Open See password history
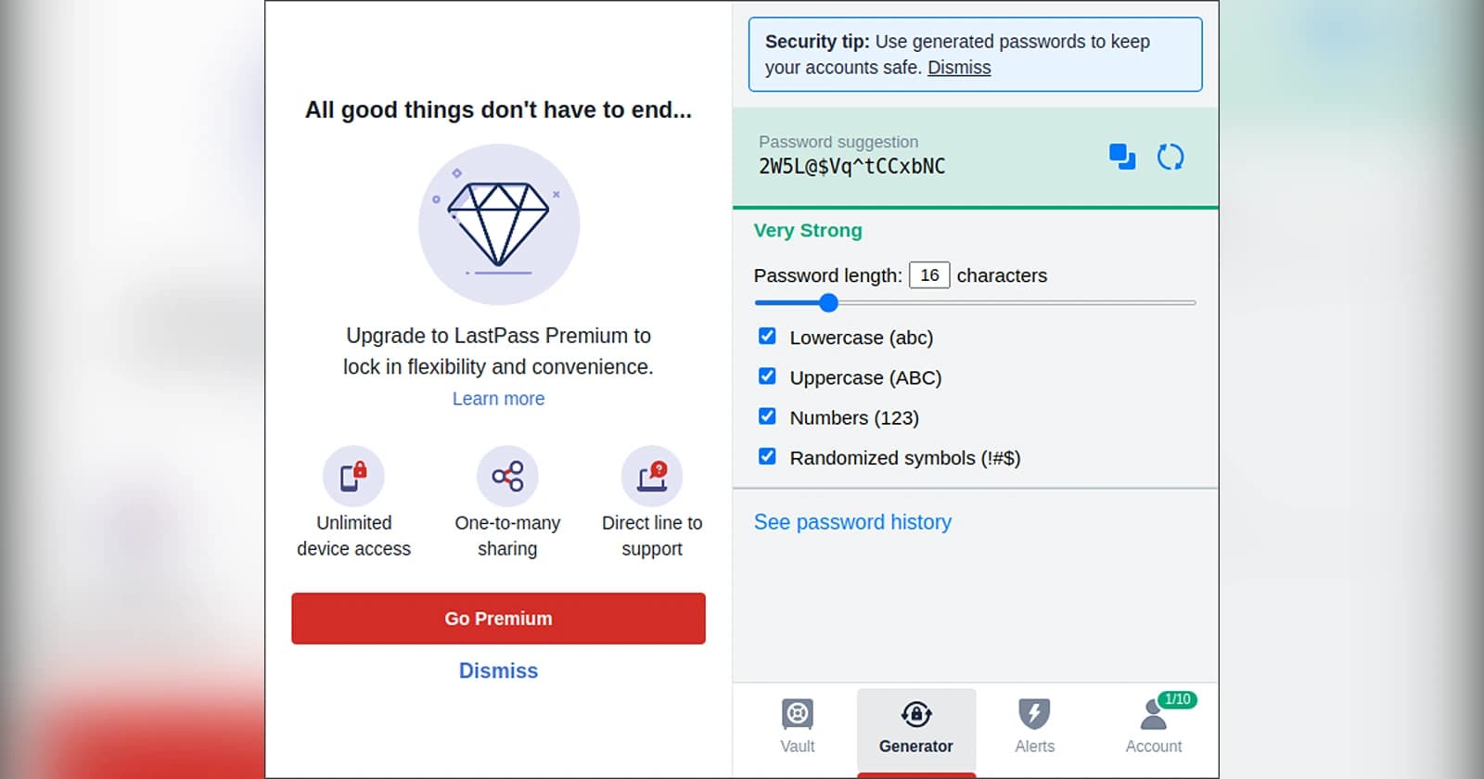The height and width of the screenshot is (779, 1484). (x=853, y=521)
